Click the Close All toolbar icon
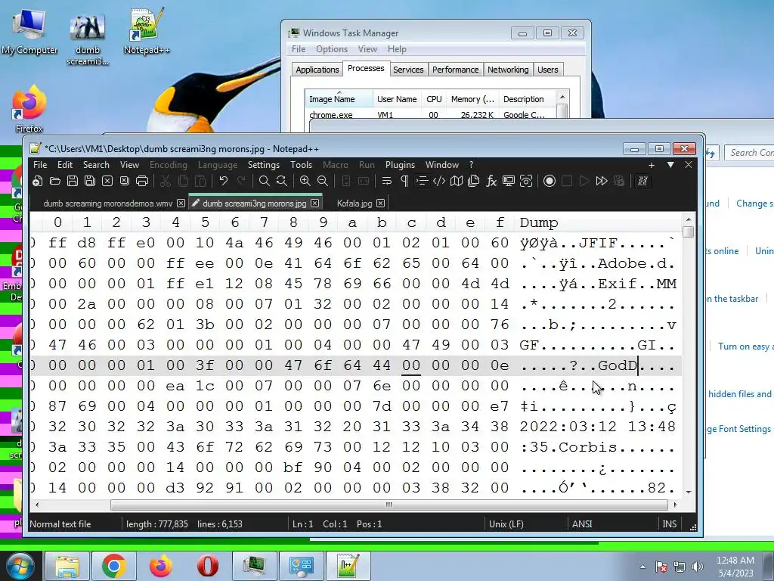The width and height of the screenshot is (774, 581). (125, 182)
